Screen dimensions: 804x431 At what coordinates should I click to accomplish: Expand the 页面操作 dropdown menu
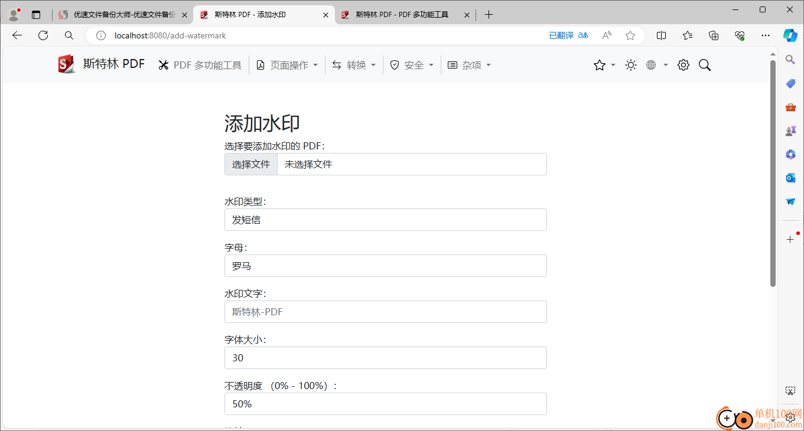coord(287,65)
